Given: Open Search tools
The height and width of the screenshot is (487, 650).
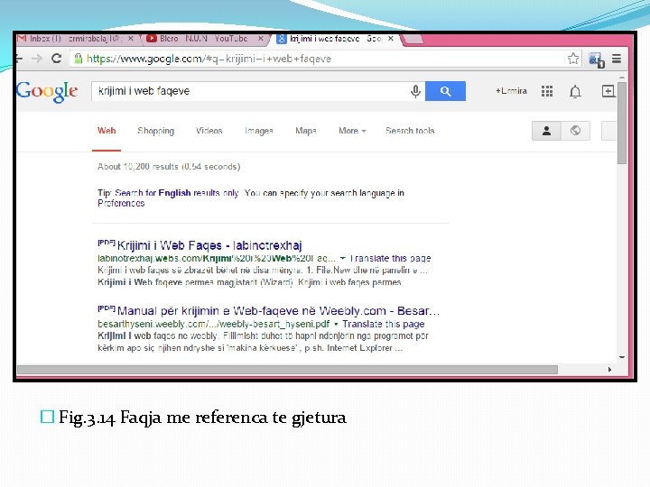Looking at the screenshot, I should 410,131.
